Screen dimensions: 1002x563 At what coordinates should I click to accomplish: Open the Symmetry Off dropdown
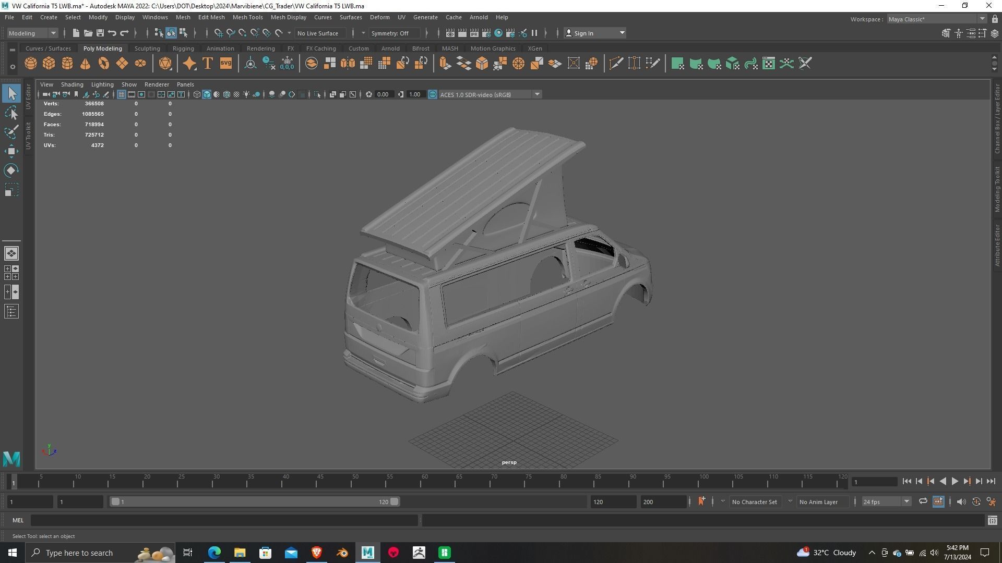coord(395,33)
